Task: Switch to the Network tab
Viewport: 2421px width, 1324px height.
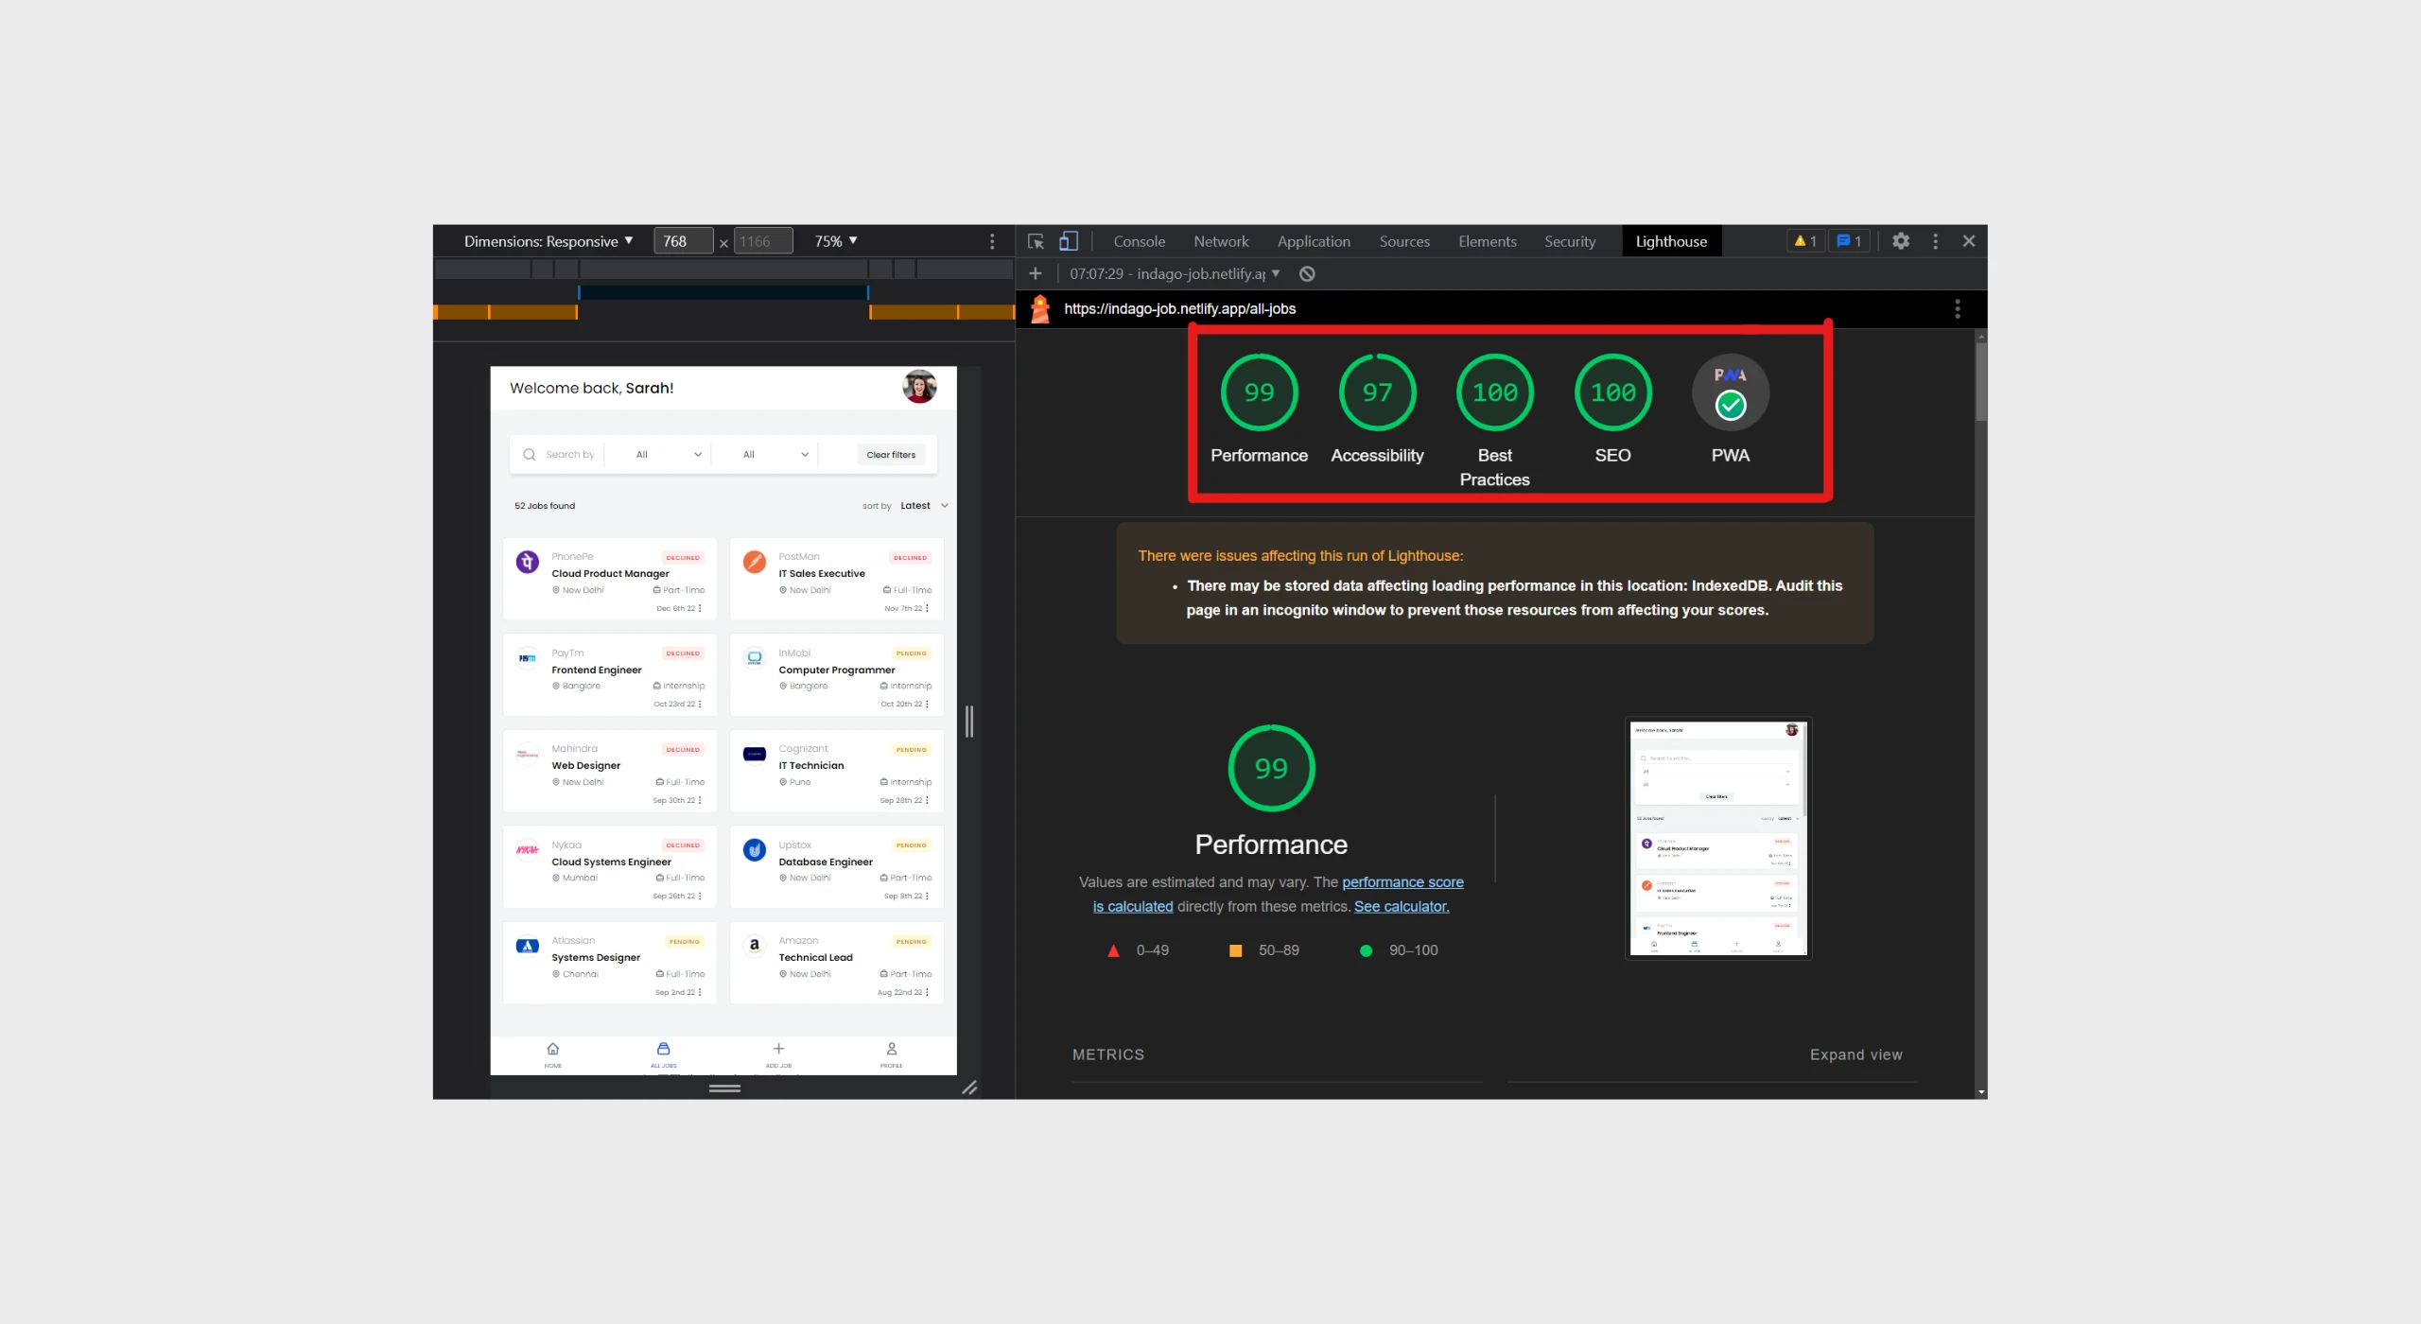Action: [1221, 241]
